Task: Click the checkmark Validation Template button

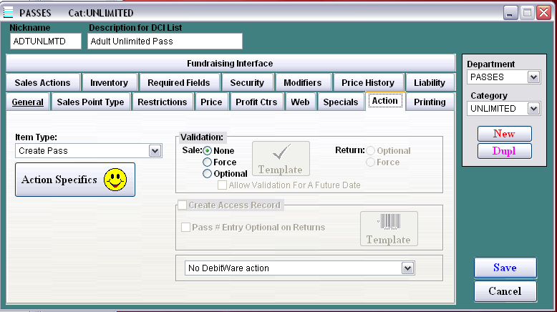Action: click(281, 158)
